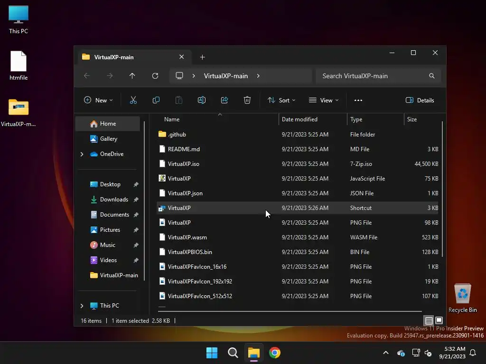Click the Share icon in toolbar
Image resolution: width=486 pixels, height=364 pixels.
coord(224,100)
